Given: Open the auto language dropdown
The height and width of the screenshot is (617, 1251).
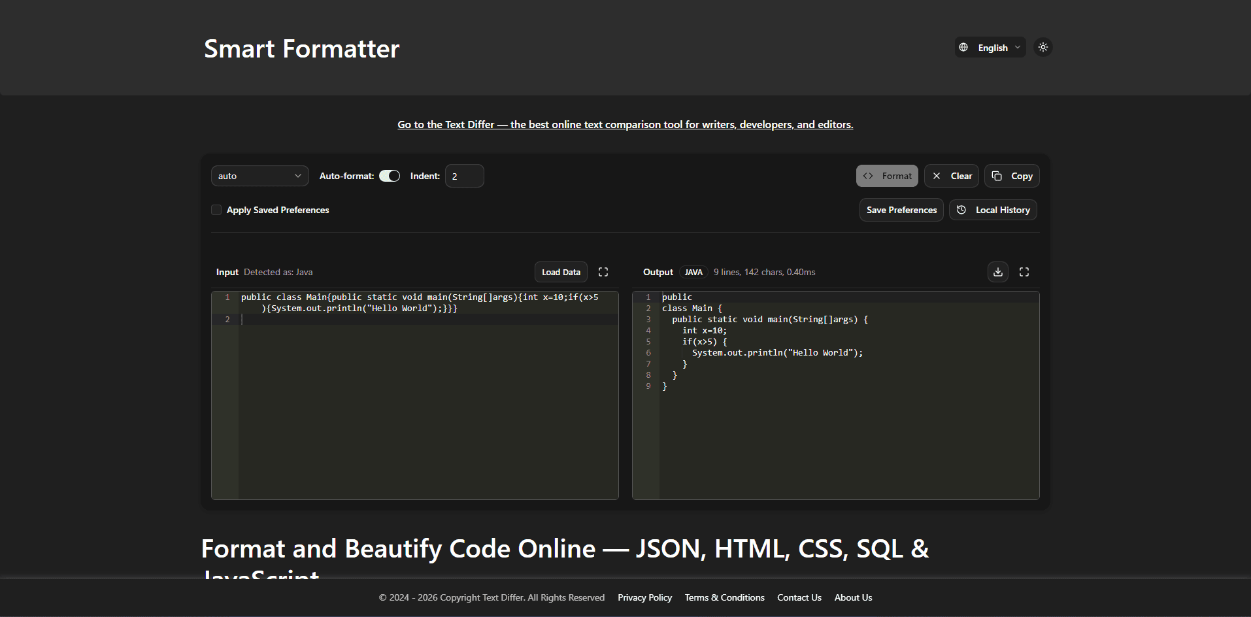Looking at the screenshot, I should [x=259, y=176].
